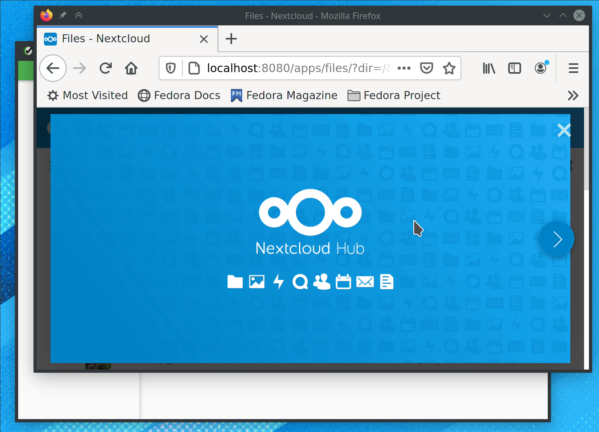Click the page's vertical scrollbar

pyautogui.click(x=586, y=238)
